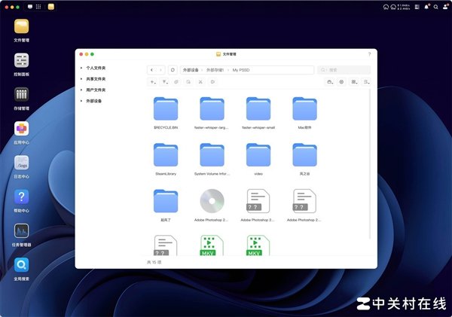Focus the 搜索 search field
Viewport: 452px width, 317px height.
click(344, 70)
